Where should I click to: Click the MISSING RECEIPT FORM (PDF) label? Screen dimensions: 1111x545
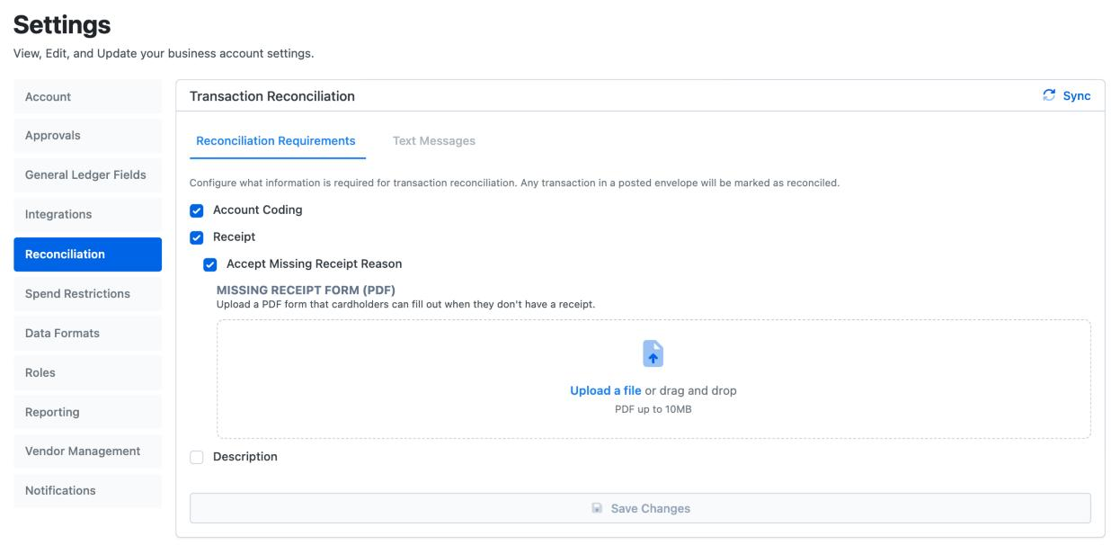click(x=306, y=290)
